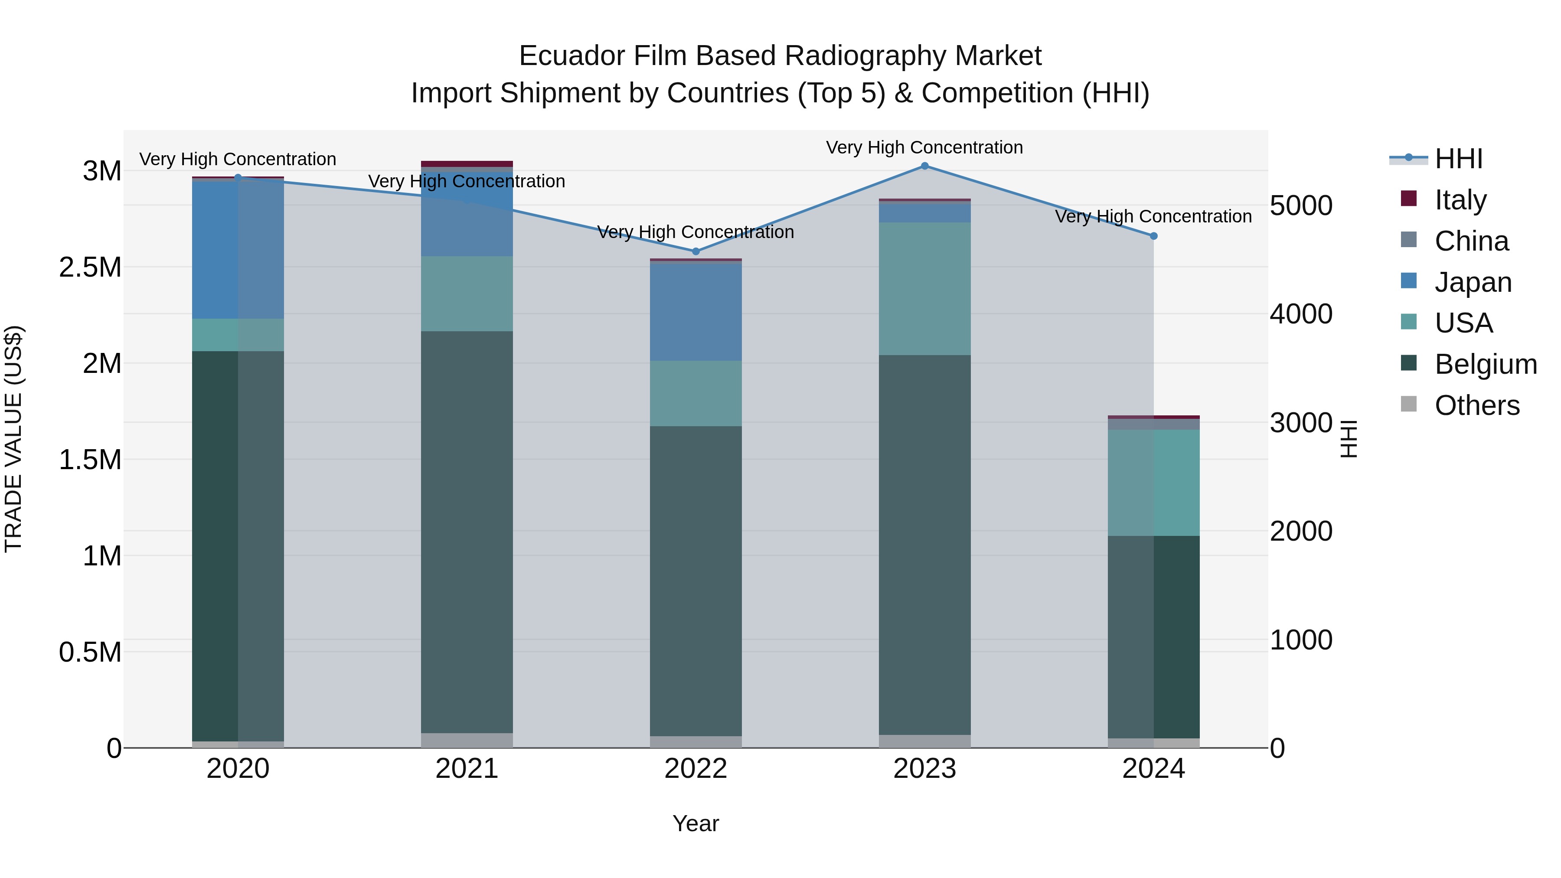Image resolution: width=1561 pixels, height=878 pixels.
Task: Click the 2020 x-axis year label
Action: coord(238,769)
